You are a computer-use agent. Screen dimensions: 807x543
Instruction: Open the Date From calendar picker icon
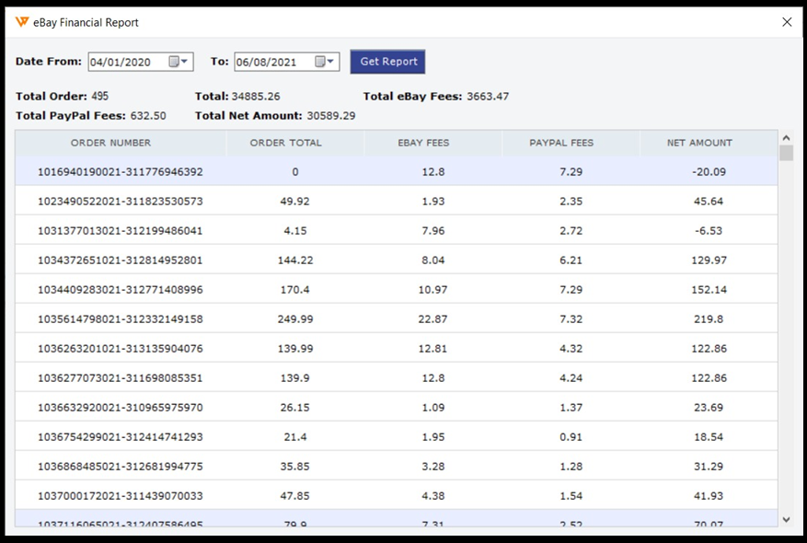(174, 62)
